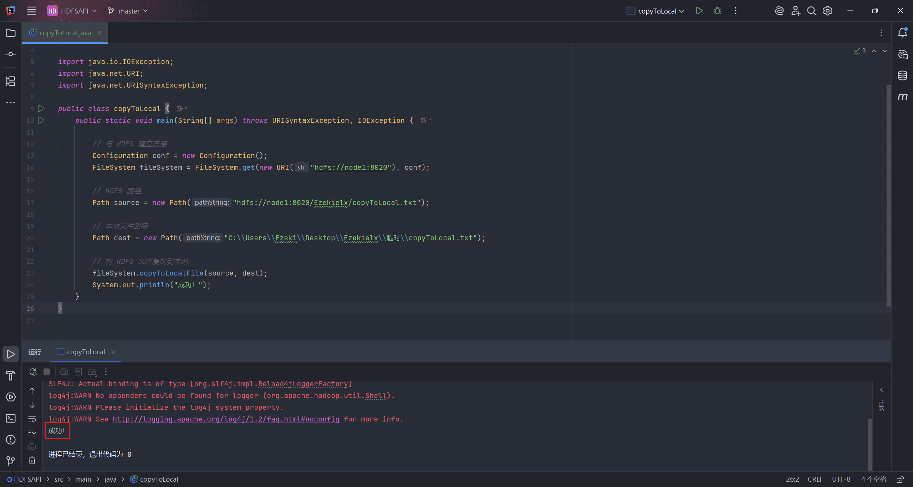This screenshot has width=913, height=487.
Task: Open the Maven tool window icon
Action: point(902,96)
